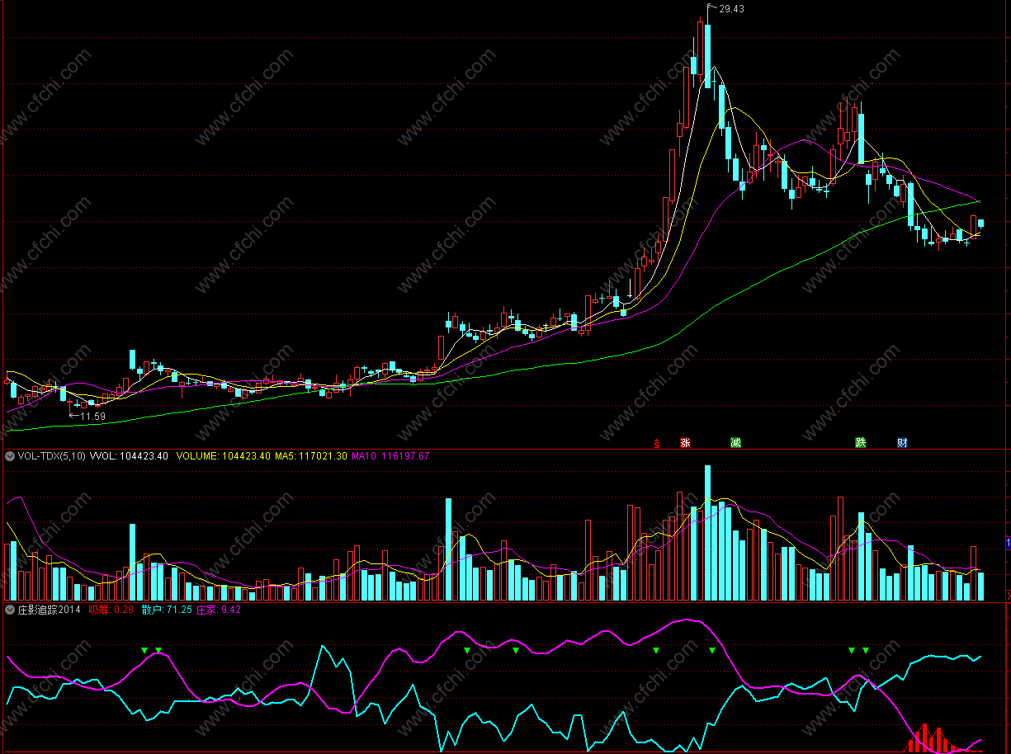Select the cyan 散户: 71.25 reading
The width and height of the screenshot is (1011, 754).
tap(167, 610)
